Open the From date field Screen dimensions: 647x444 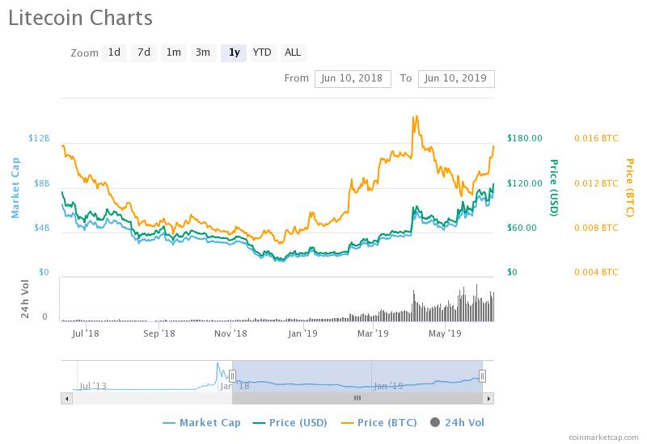(x=353, y=78)
